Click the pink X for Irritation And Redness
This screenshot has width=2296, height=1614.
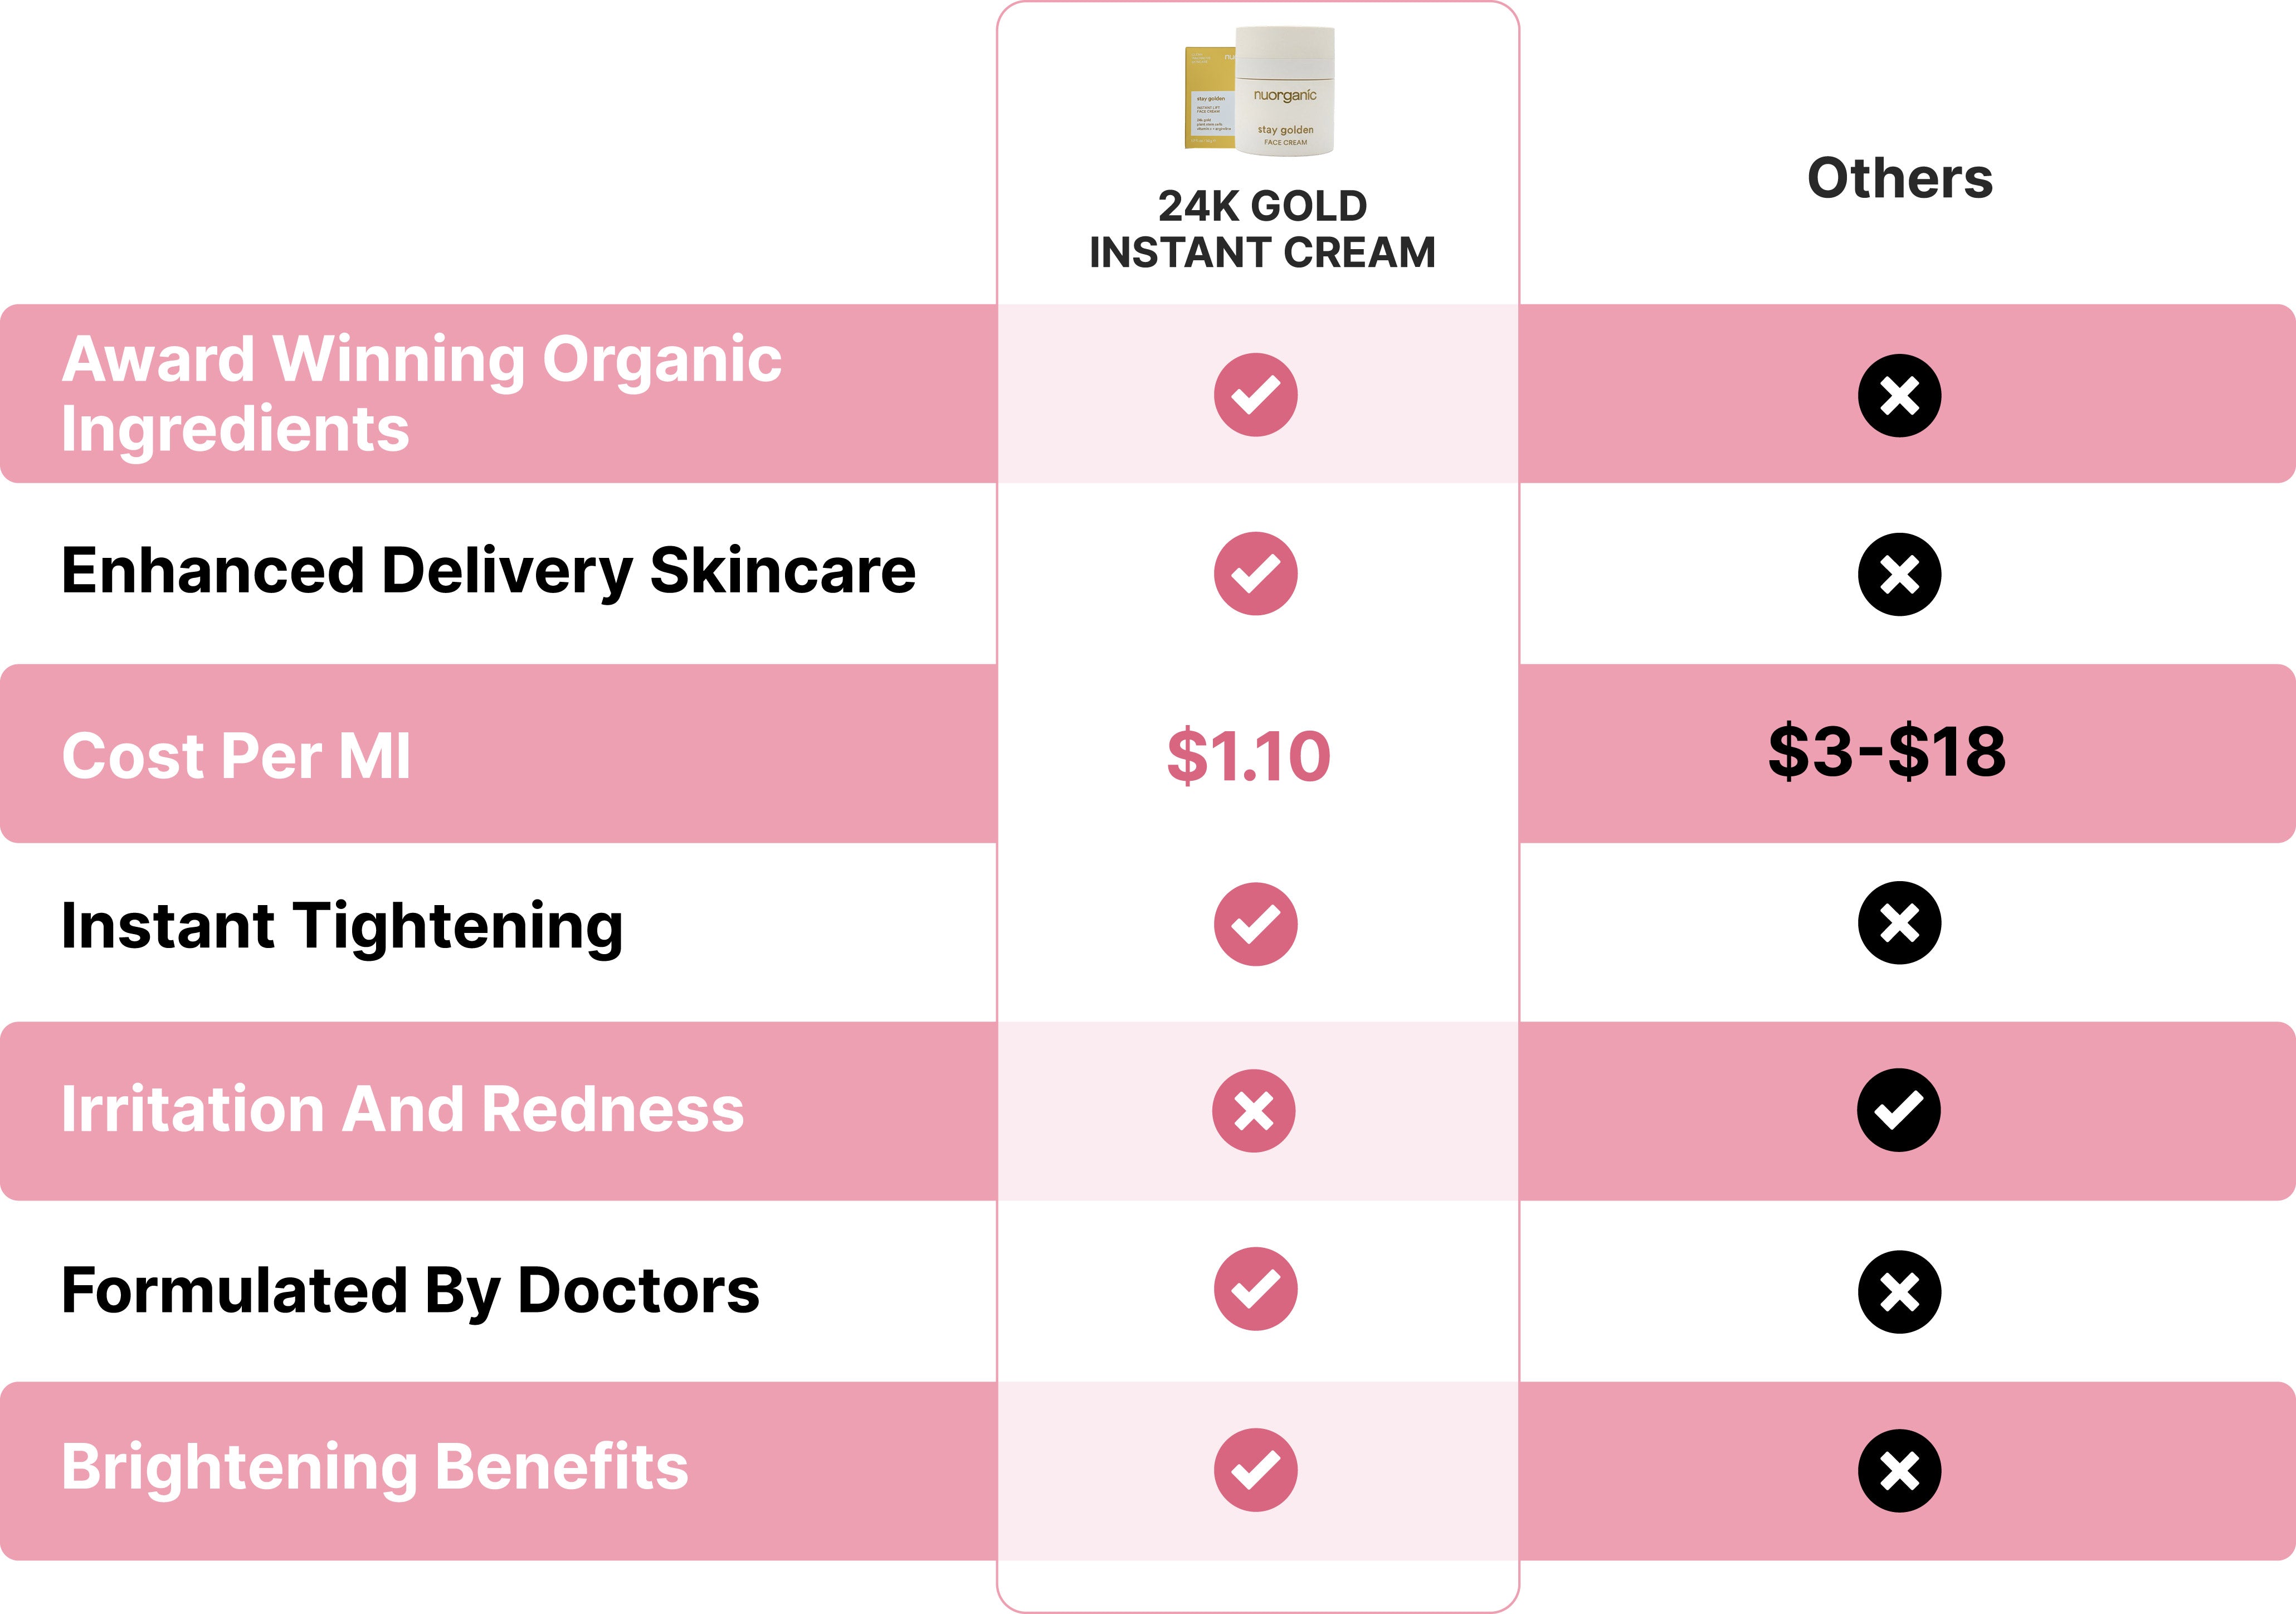(x=1254, y=1111)
